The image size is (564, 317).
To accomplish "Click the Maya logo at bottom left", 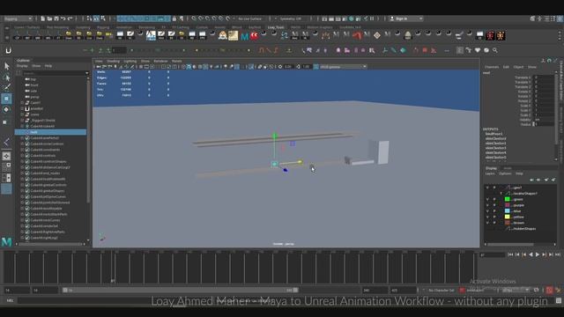I will point(6,242).
